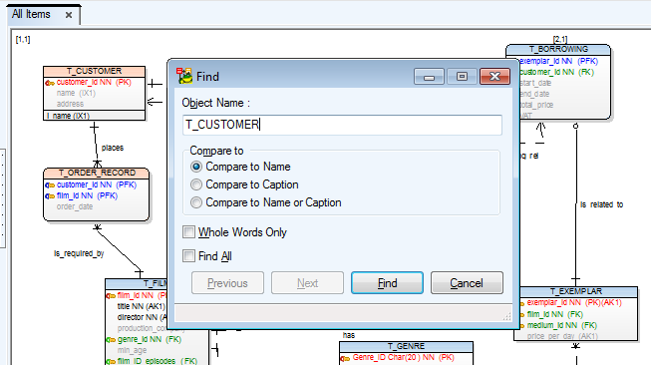This screenshot has height=365, width=651.
Task: Click the Object Name text field
Action: coord(342,125)
